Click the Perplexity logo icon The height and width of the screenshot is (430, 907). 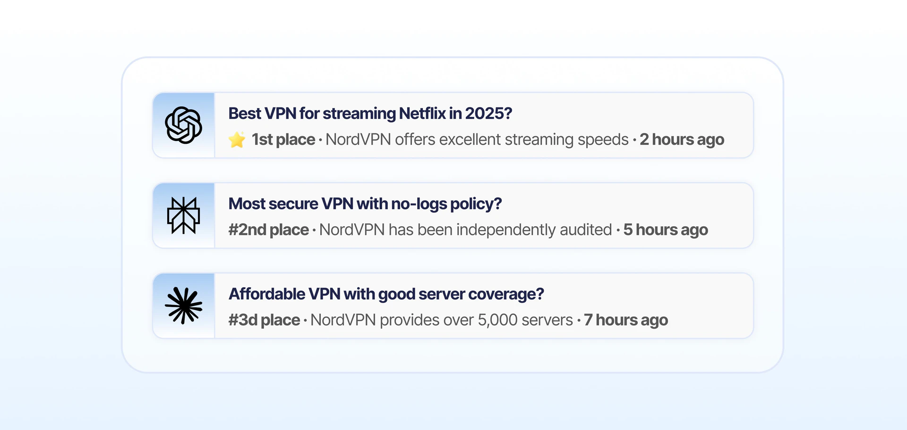183,215
